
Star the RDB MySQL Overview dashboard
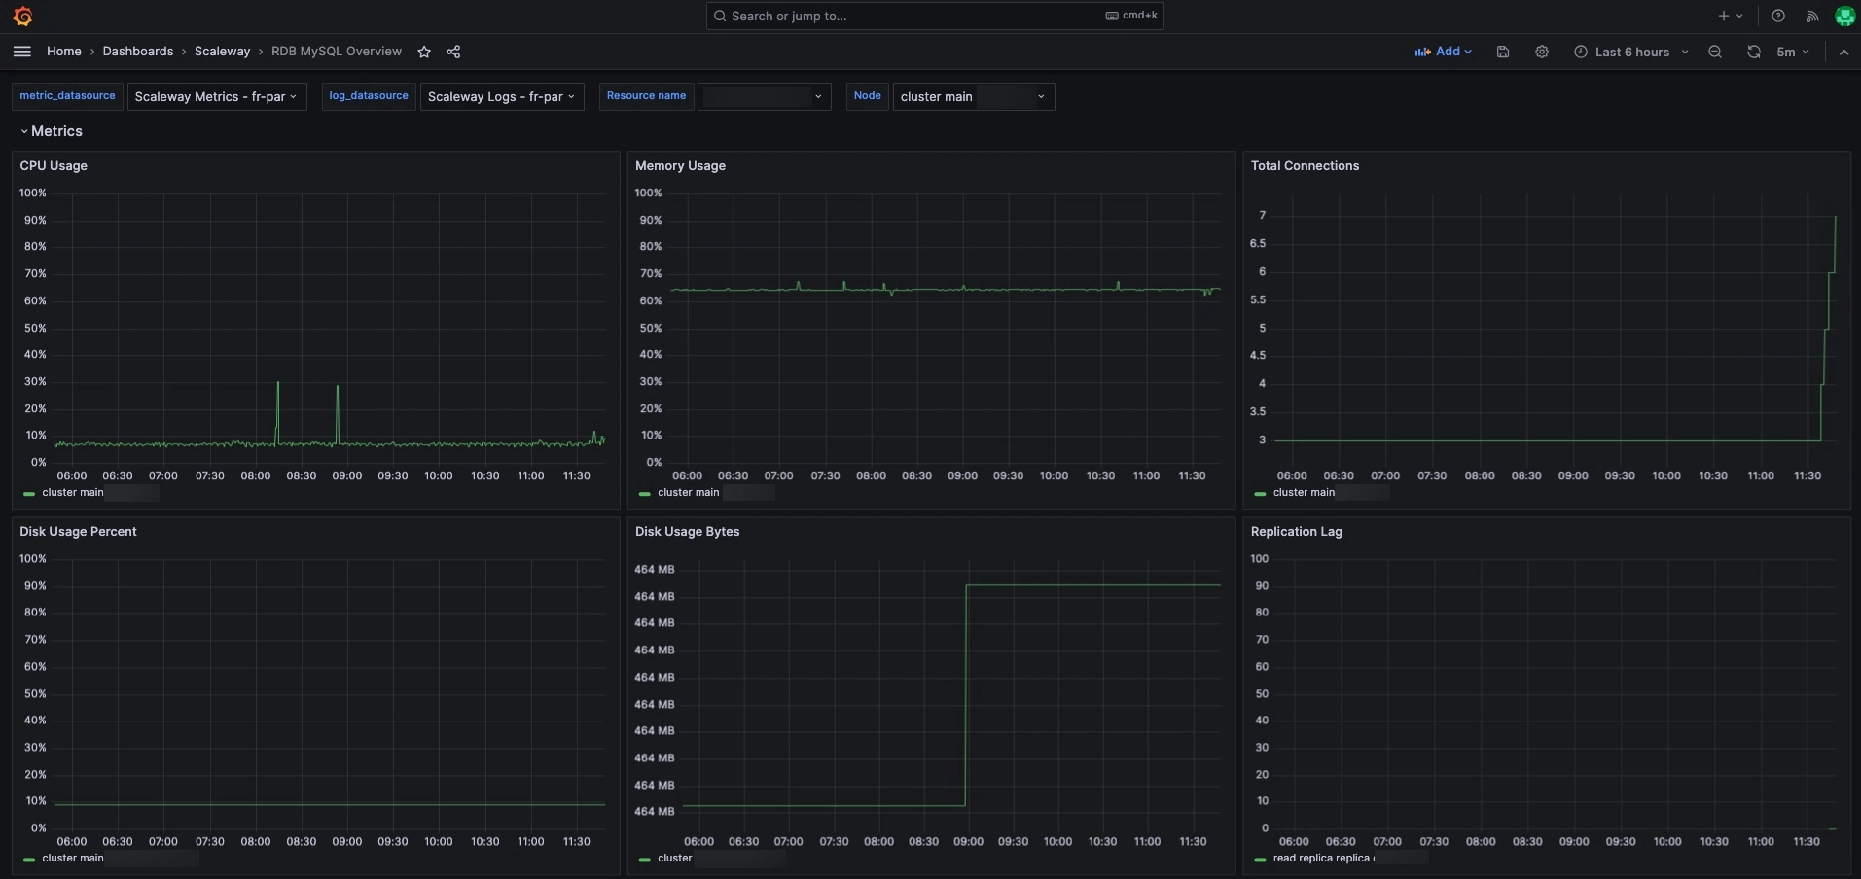pos(424,52)
